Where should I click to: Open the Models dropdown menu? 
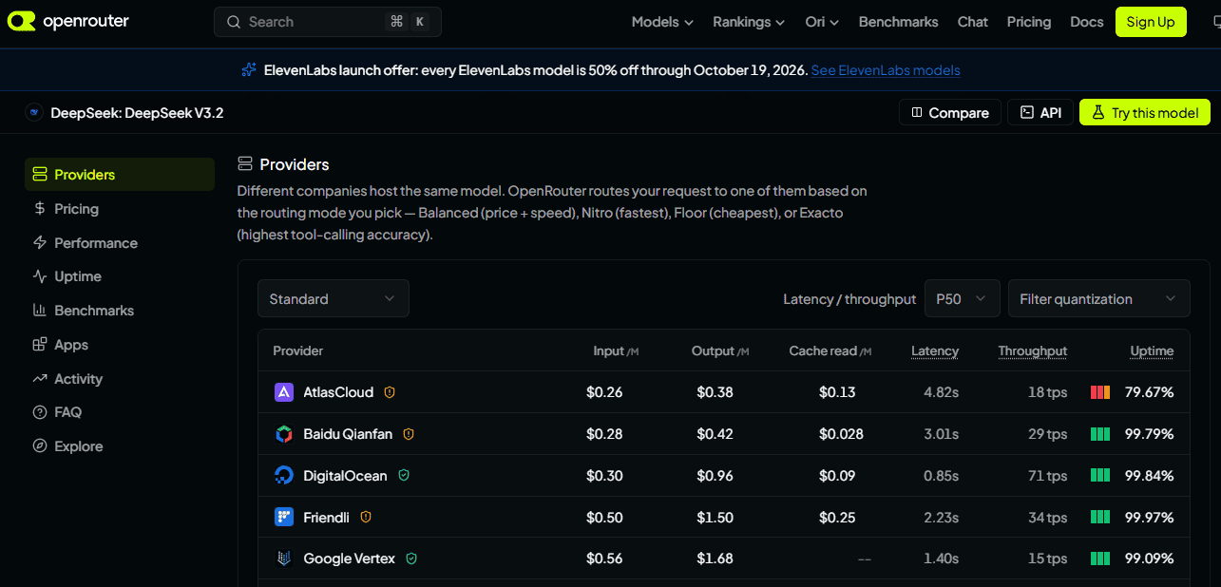pos(662,22)
